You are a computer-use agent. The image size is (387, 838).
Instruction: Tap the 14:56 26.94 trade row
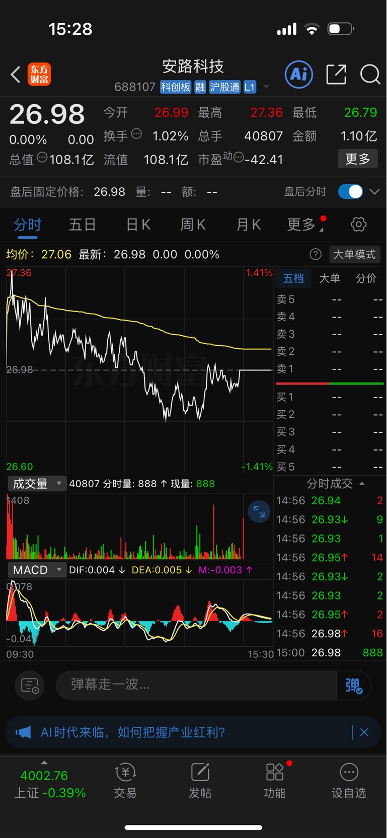point(330,501)
